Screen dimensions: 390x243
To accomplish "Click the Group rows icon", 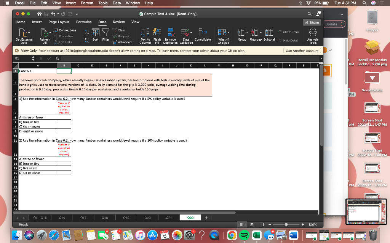I will (x=241, y=33).
